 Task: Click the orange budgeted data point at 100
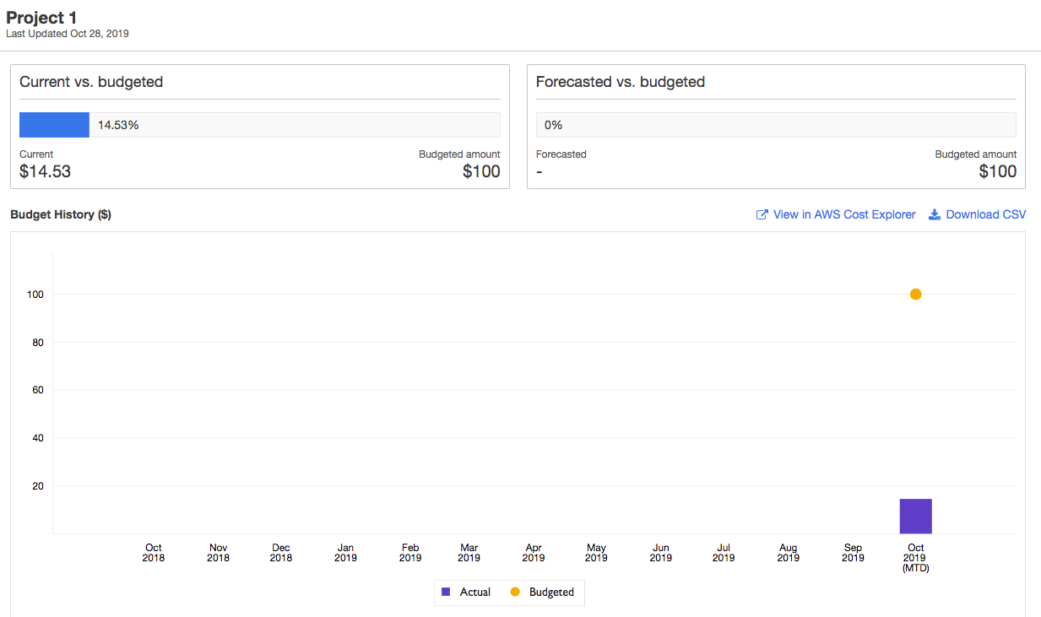pyautogui.click(x=915, y=295)
